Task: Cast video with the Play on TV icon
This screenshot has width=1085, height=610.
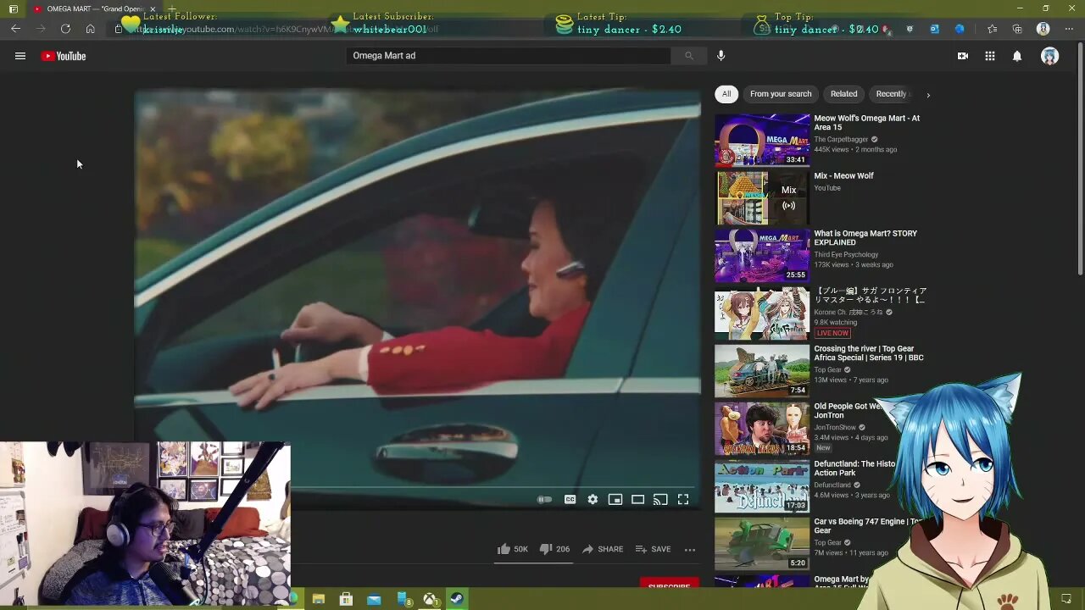Action: pos(660,500)
